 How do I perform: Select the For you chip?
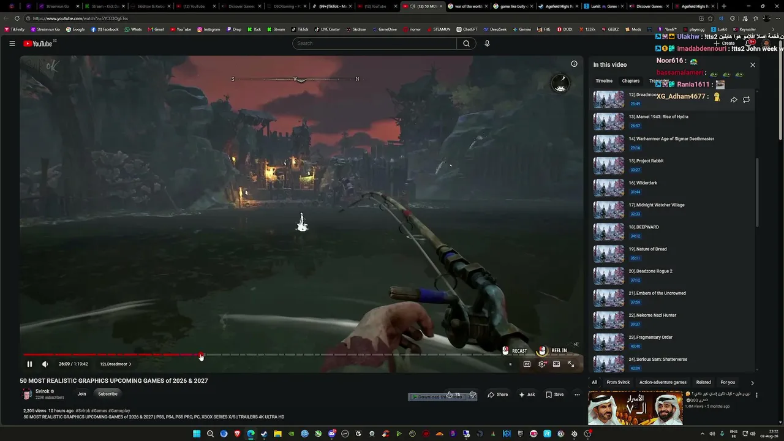[728, 382]
